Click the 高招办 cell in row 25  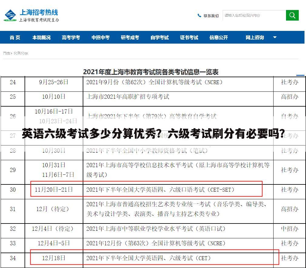[290, 97]
